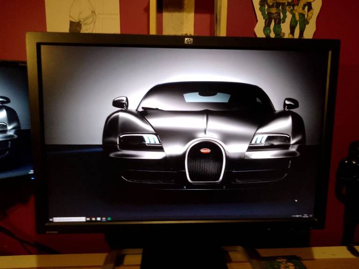
Task: Open the light blue pinned taskbar app
Action: pyautogui.click(x=99, y=219)
